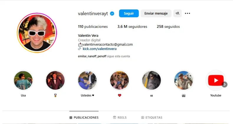Viewport: 233px width, 124px height.
Task: Open the Usa story highlight
Action: [x=23, y=80]
